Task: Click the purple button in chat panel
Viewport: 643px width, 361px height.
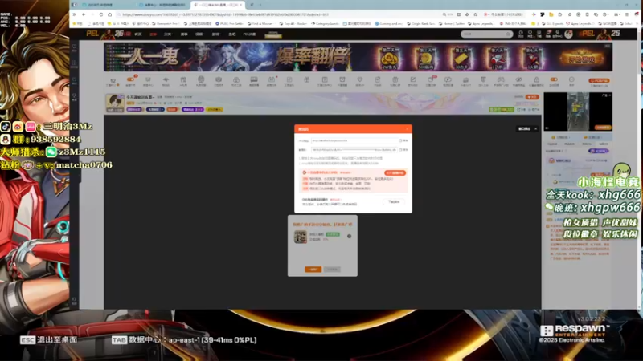Action: pos(599,151)
